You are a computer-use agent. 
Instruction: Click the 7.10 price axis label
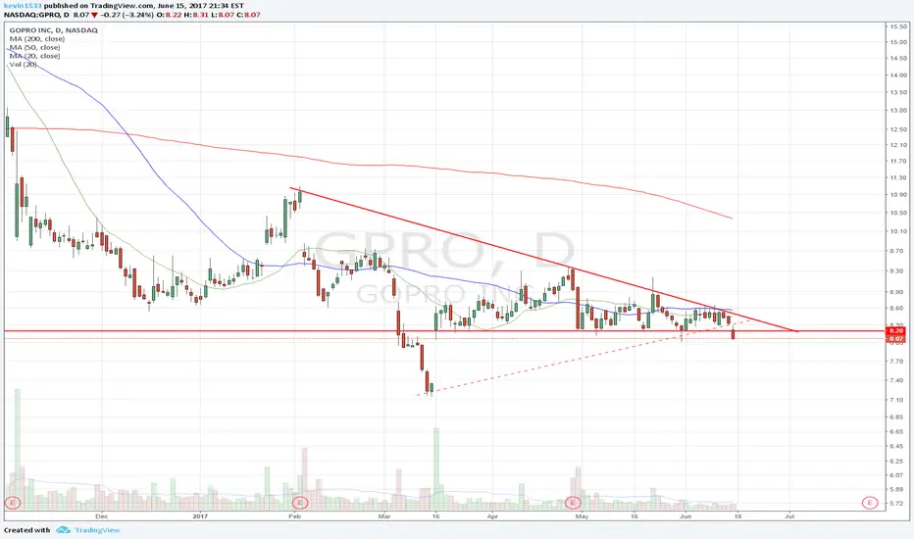tap(898, 400)
